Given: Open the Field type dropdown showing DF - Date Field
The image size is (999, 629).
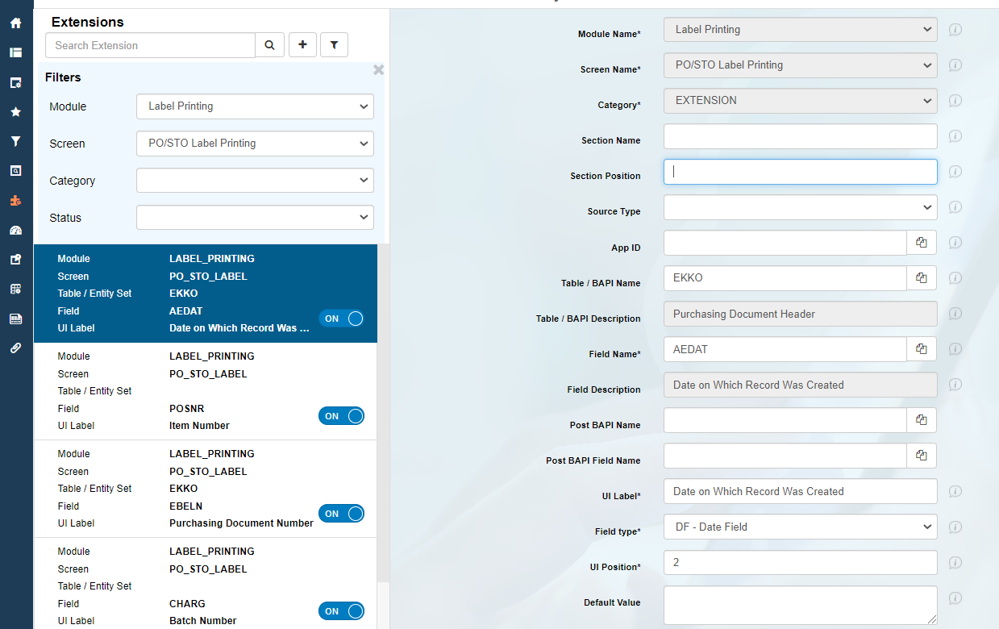Looking at the screenshot, I should pos(800,527).
